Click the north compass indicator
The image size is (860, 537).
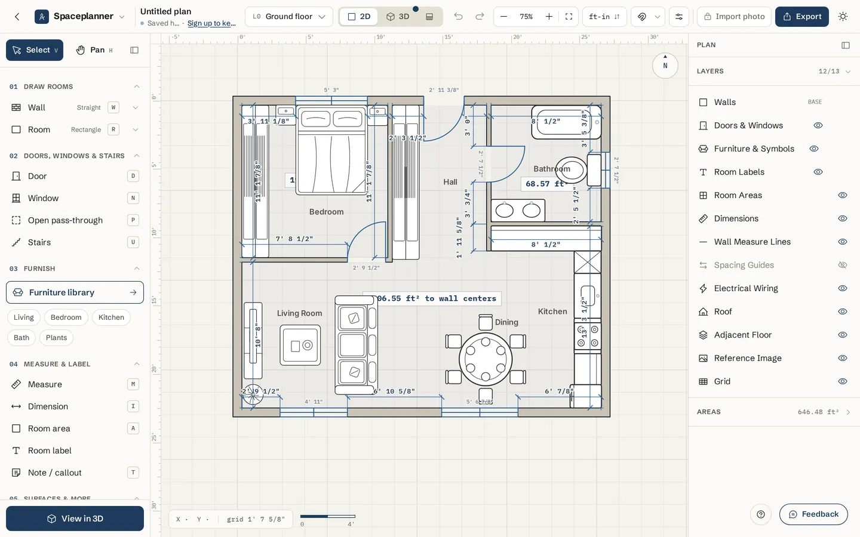665,65
